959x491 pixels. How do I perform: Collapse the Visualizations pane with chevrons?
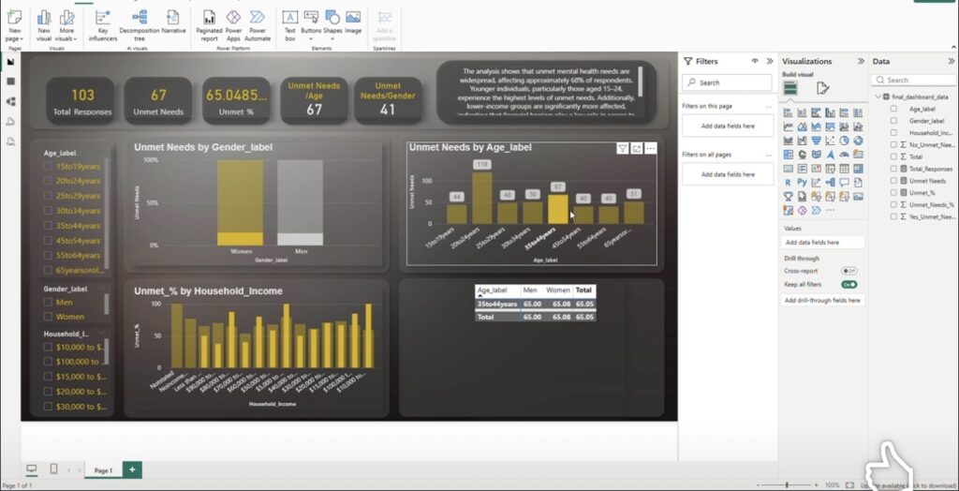[862, 61]
